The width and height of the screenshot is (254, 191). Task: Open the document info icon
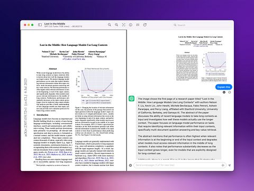tap(131, 25)
